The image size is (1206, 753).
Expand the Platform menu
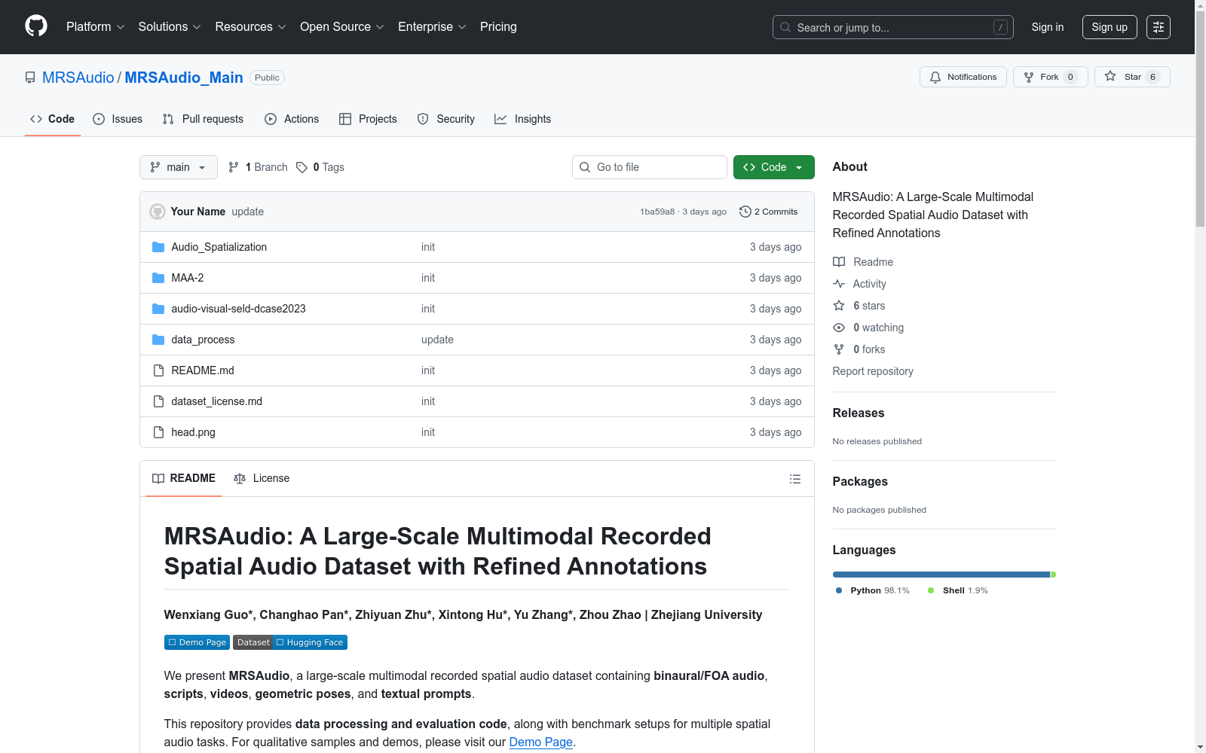pyautogui.click(x=96, y=27)
